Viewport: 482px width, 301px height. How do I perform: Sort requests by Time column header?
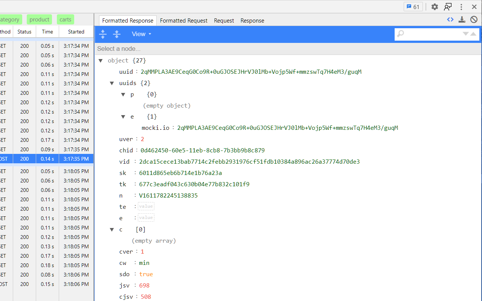click(x=47, y=32)
